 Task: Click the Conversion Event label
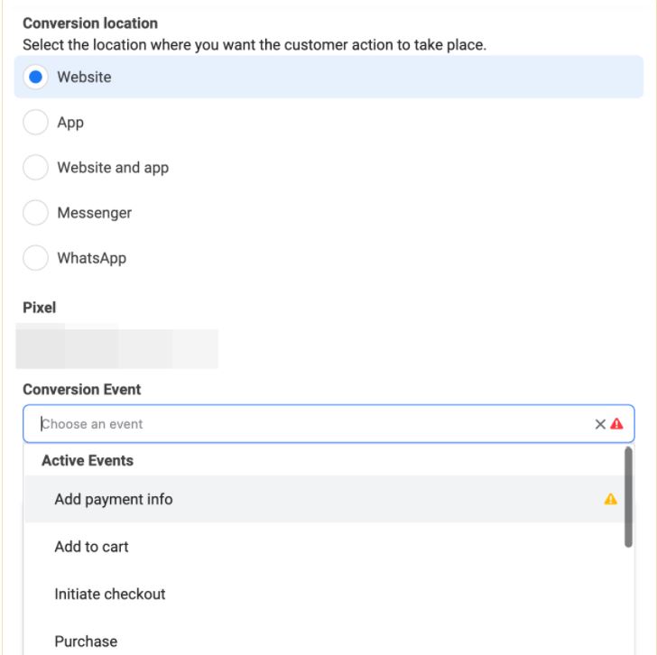pos(82,390)
